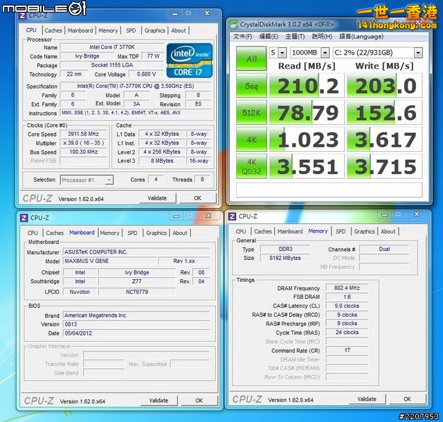The image size is (443, 422).
Task: Open the 文件(F) menu in CrystalDiskMark
Action: [x=243, y=36]
